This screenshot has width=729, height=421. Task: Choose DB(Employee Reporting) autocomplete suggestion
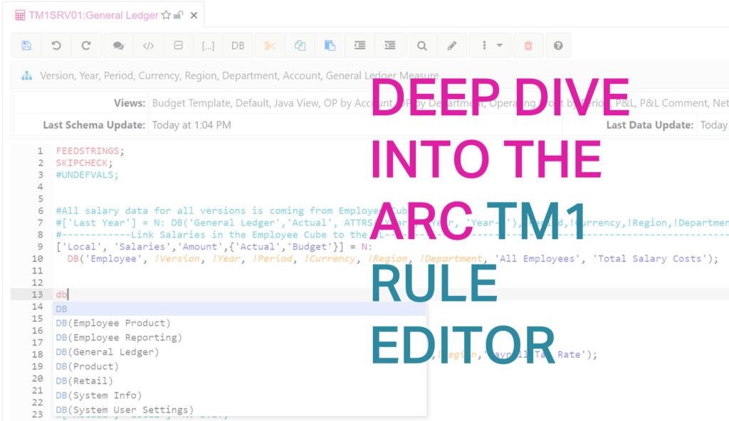pyautogui.click(x=119, y=337)
